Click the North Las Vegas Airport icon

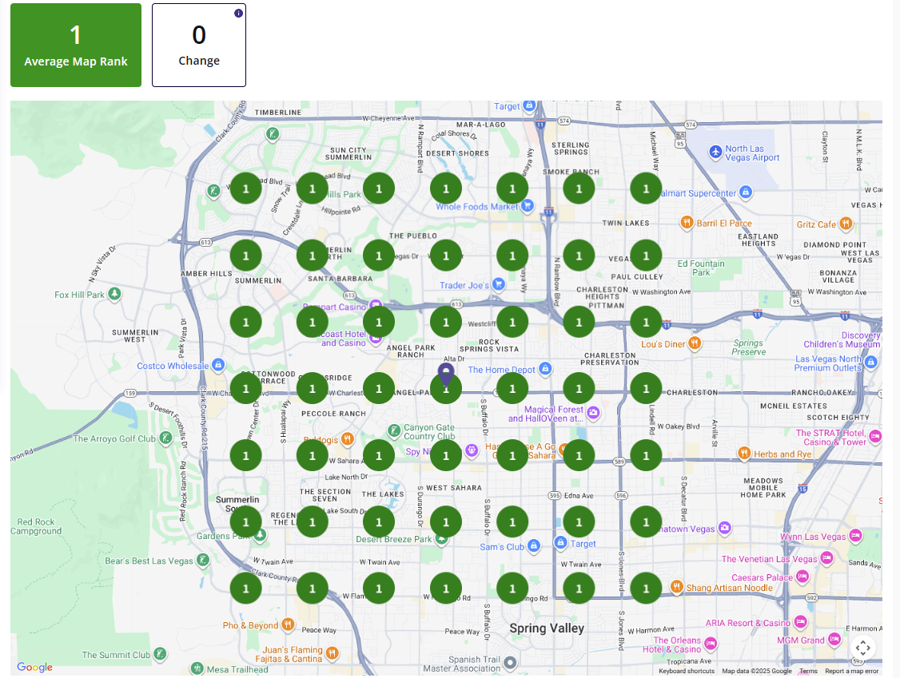coord(714,151)
